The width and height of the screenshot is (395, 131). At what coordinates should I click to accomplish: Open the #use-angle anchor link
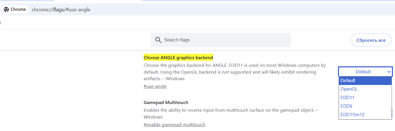click(x=155, y=86)
